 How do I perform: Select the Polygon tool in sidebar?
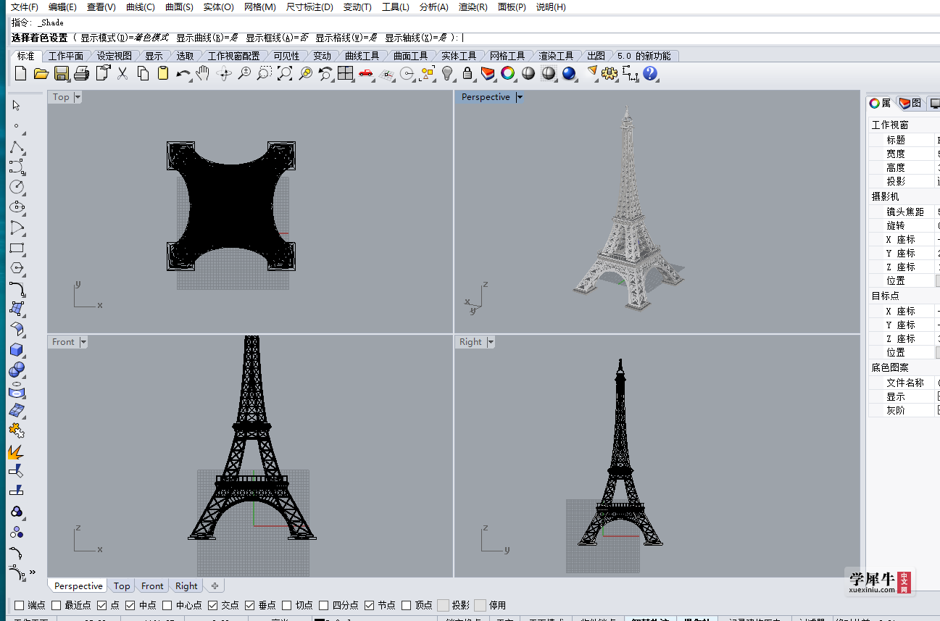point(16,268)
